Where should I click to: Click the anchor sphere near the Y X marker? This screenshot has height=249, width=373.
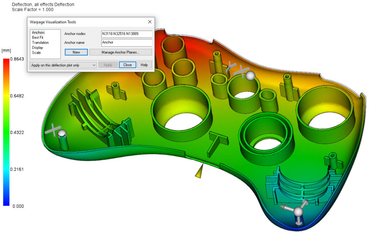coord(250,76)
